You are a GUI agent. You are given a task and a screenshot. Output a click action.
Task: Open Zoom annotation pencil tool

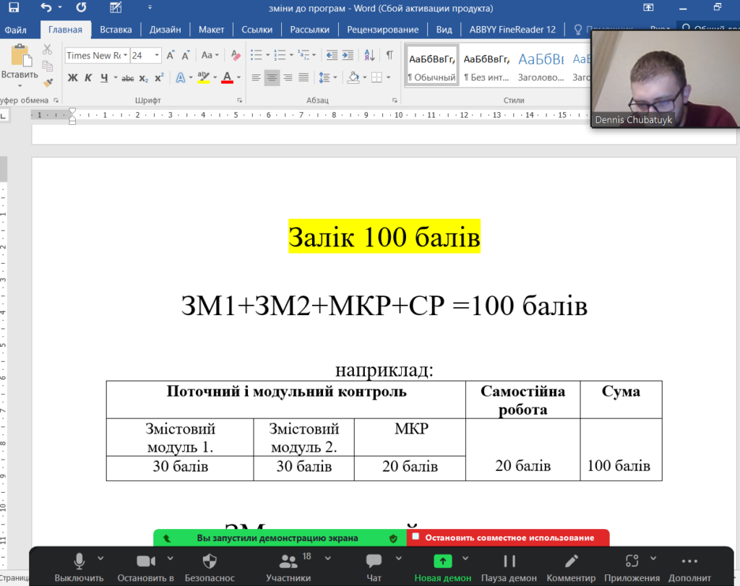(571, 561)
